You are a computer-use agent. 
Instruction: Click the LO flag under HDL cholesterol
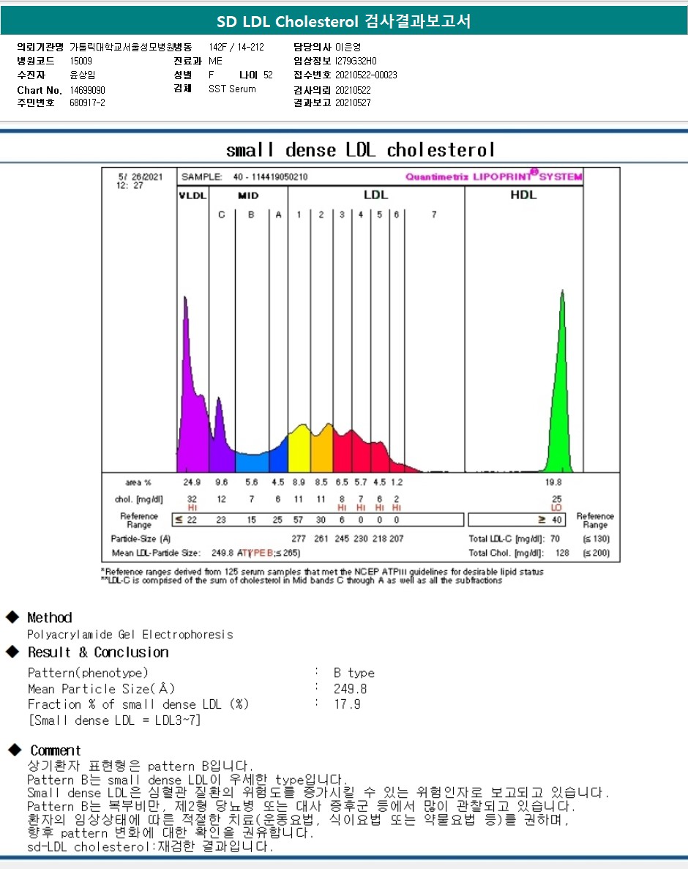(x=556, y=507)
